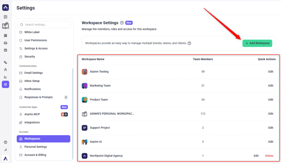
Task: Click the 'Support Project' workspace name
Action: (x=100, y=128)
